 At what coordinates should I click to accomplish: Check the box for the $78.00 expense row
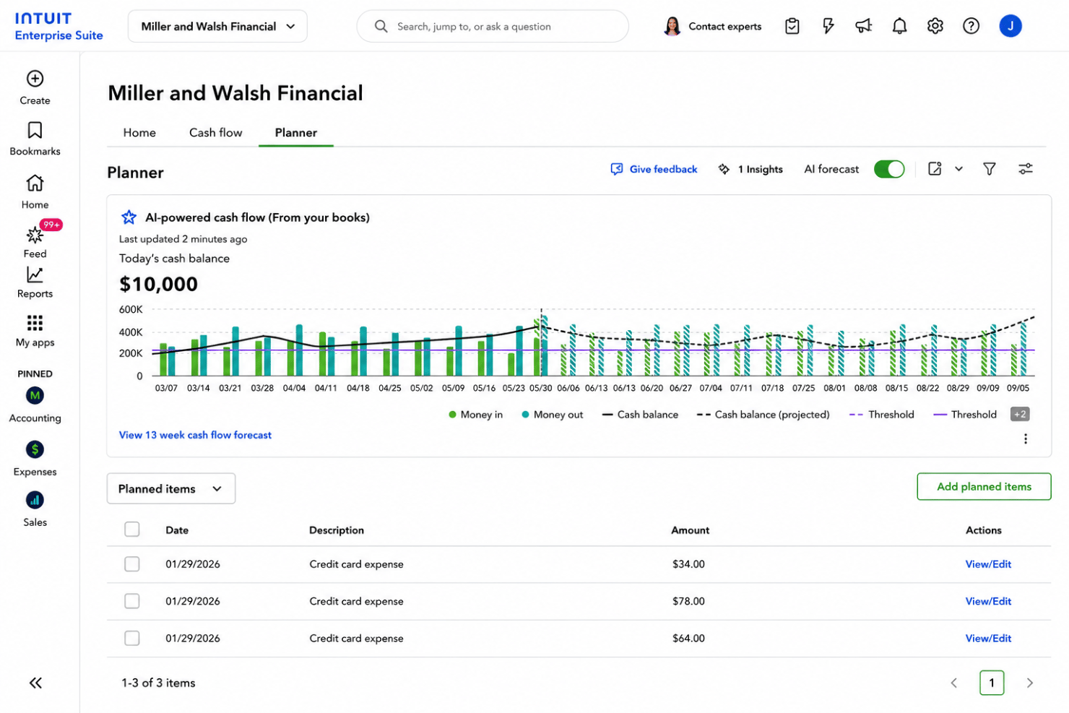[132, 601]
